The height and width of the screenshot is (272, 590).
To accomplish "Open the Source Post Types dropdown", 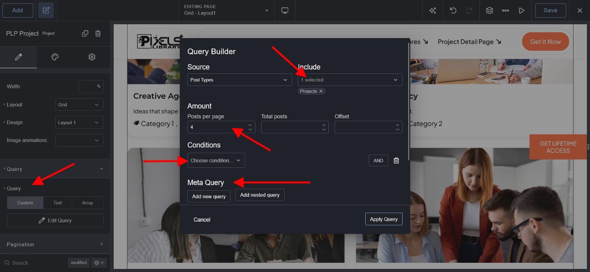I will tap(240, 80).
